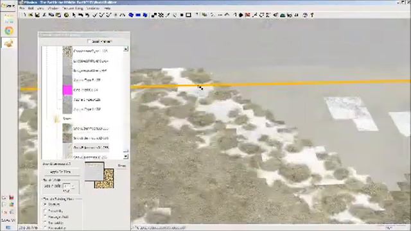The image size is (411, 231).
Task: Click the first blue toolbar icon
Action: click(131, 15)
